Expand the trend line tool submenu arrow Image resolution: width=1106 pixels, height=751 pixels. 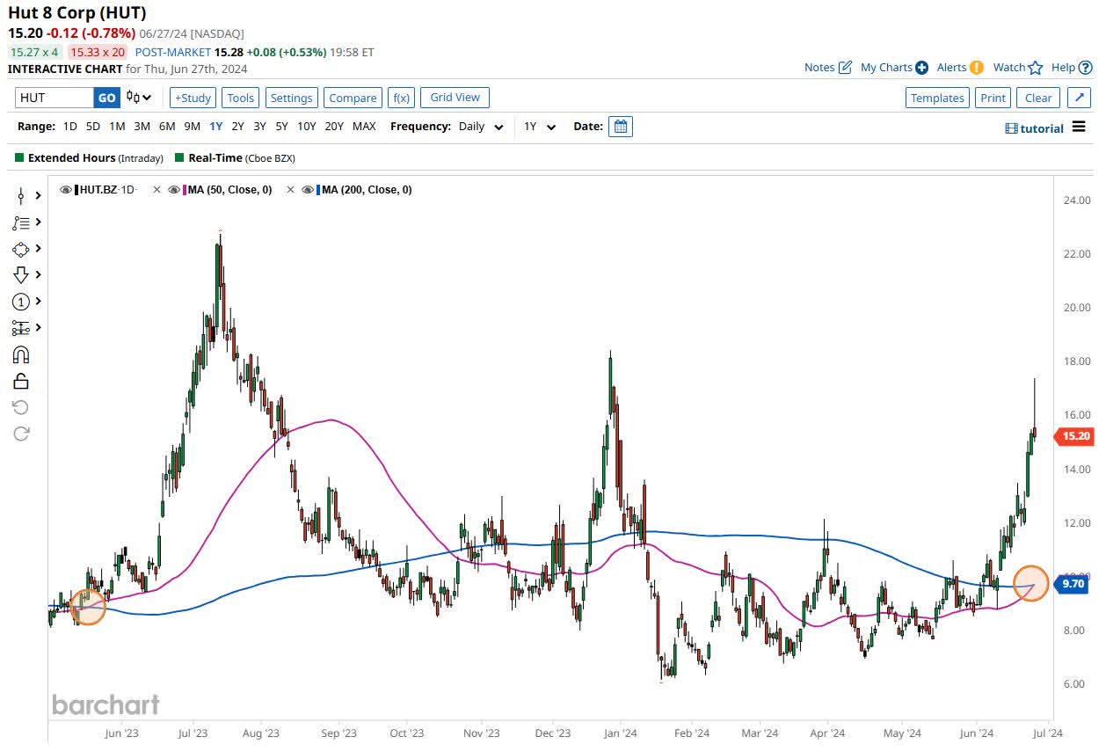click(x=39, y=222)
